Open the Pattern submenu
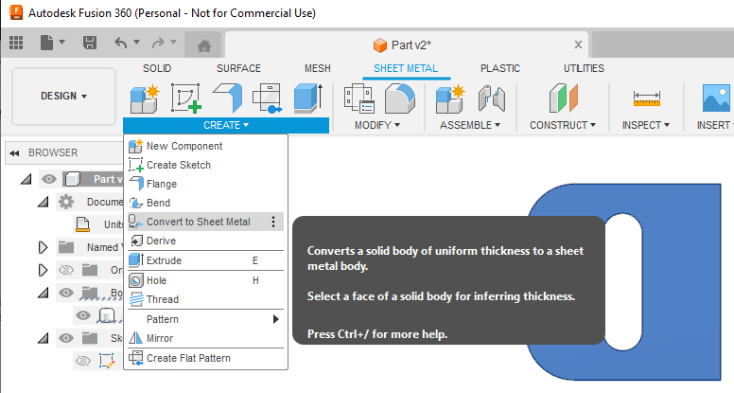Screen dimensions: 734x393 tap(205, 319)
